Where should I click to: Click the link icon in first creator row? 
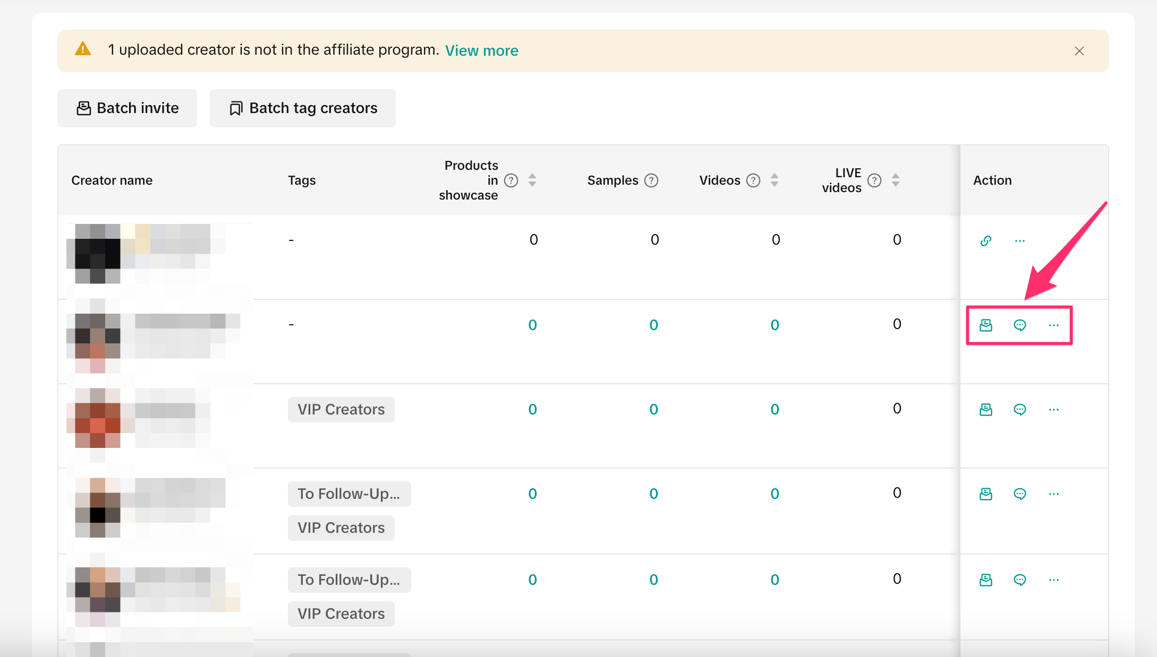tap(985, 241)
